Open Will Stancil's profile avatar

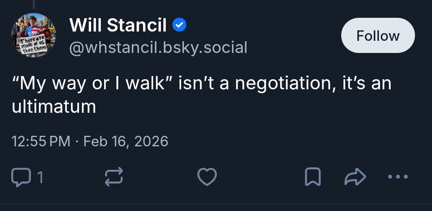click(x=34, y=36)
